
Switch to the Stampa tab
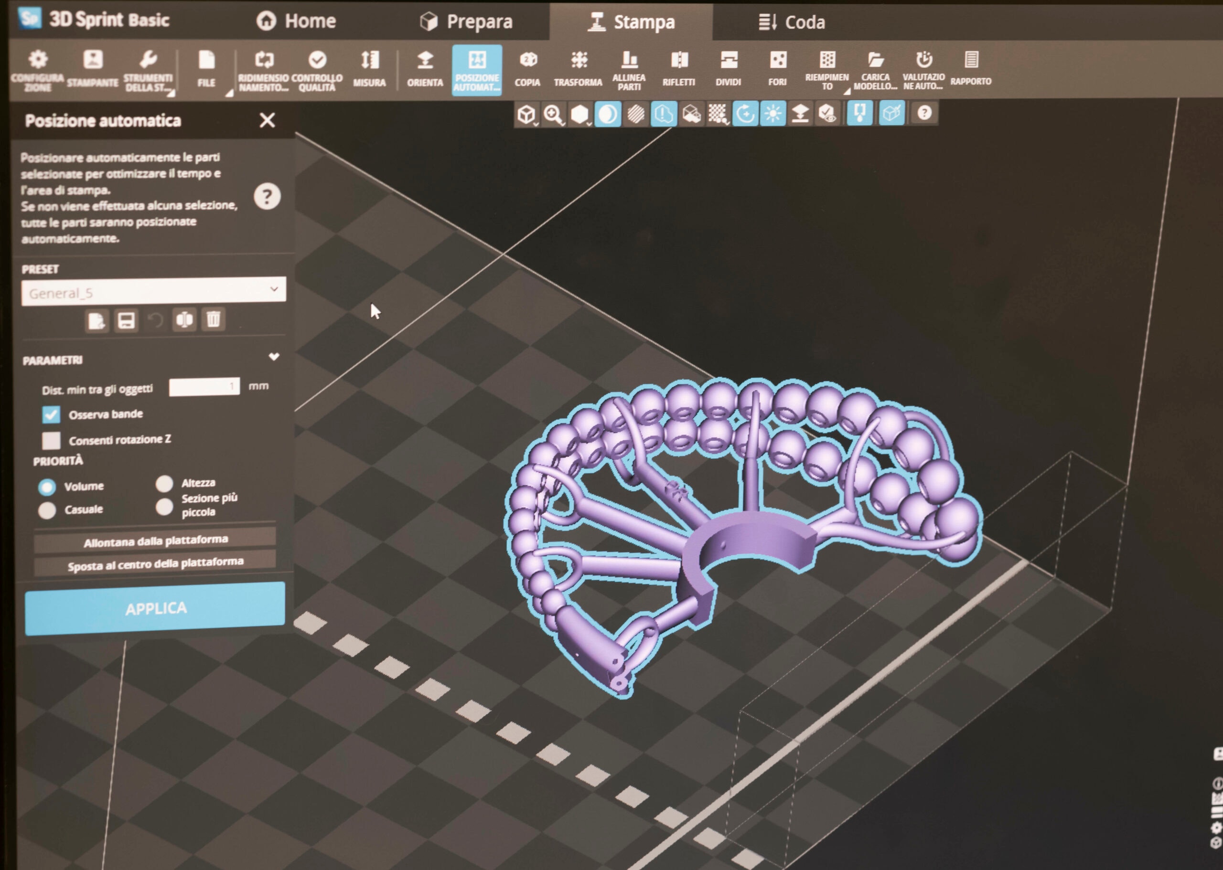[631, 22]
